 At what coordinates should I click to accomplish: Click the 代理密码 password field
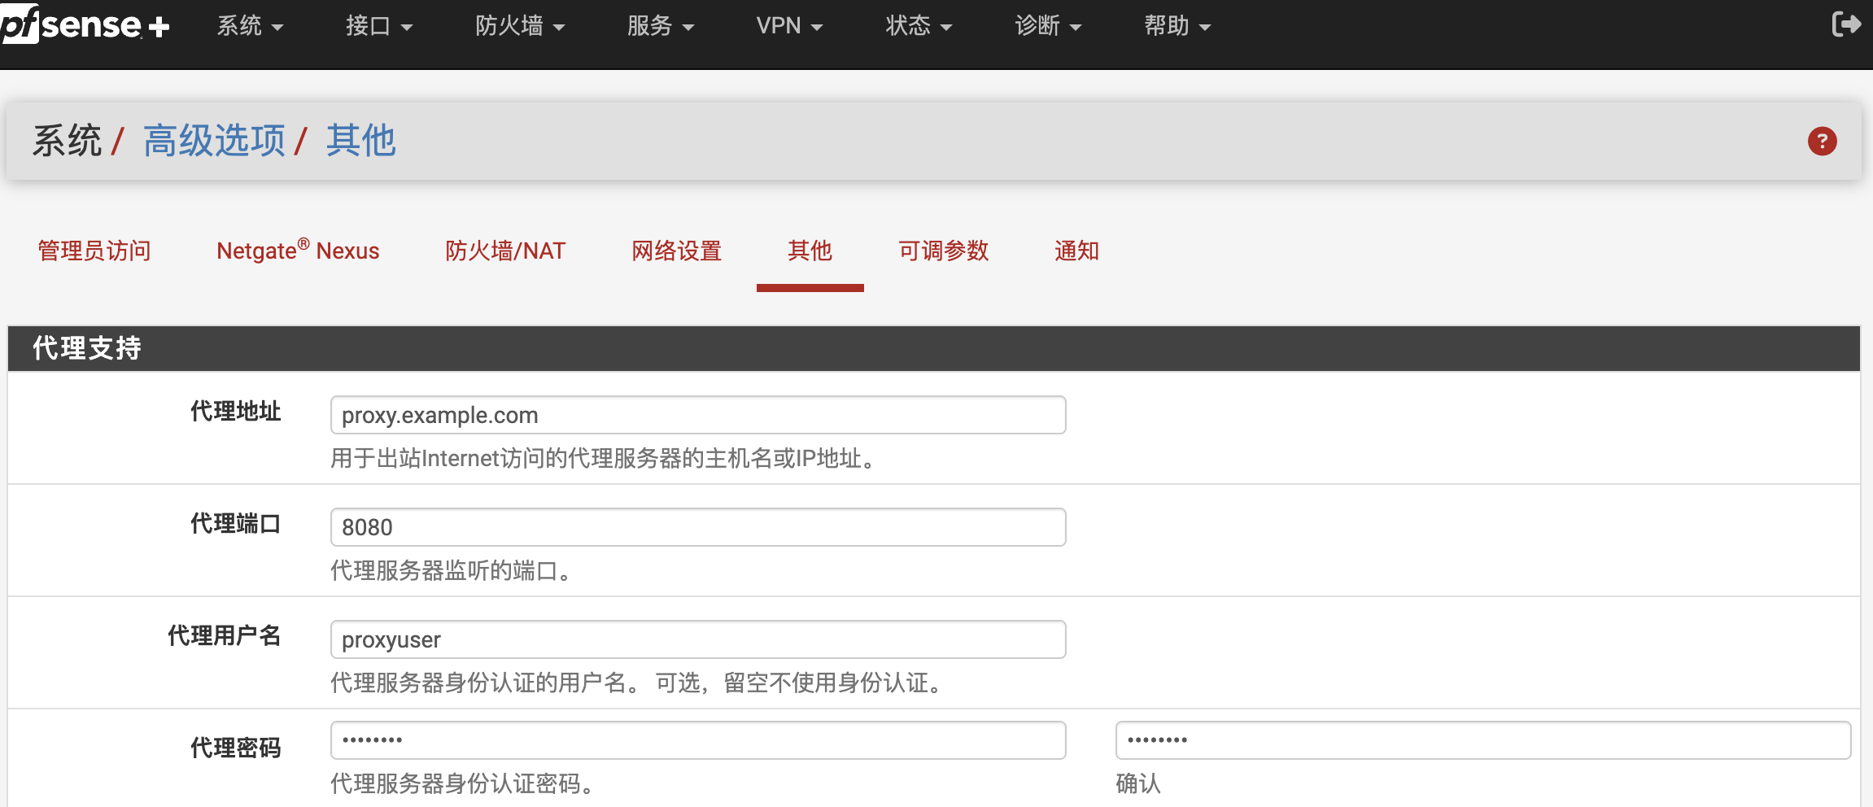pyautogui.click(x=698, y=740)
